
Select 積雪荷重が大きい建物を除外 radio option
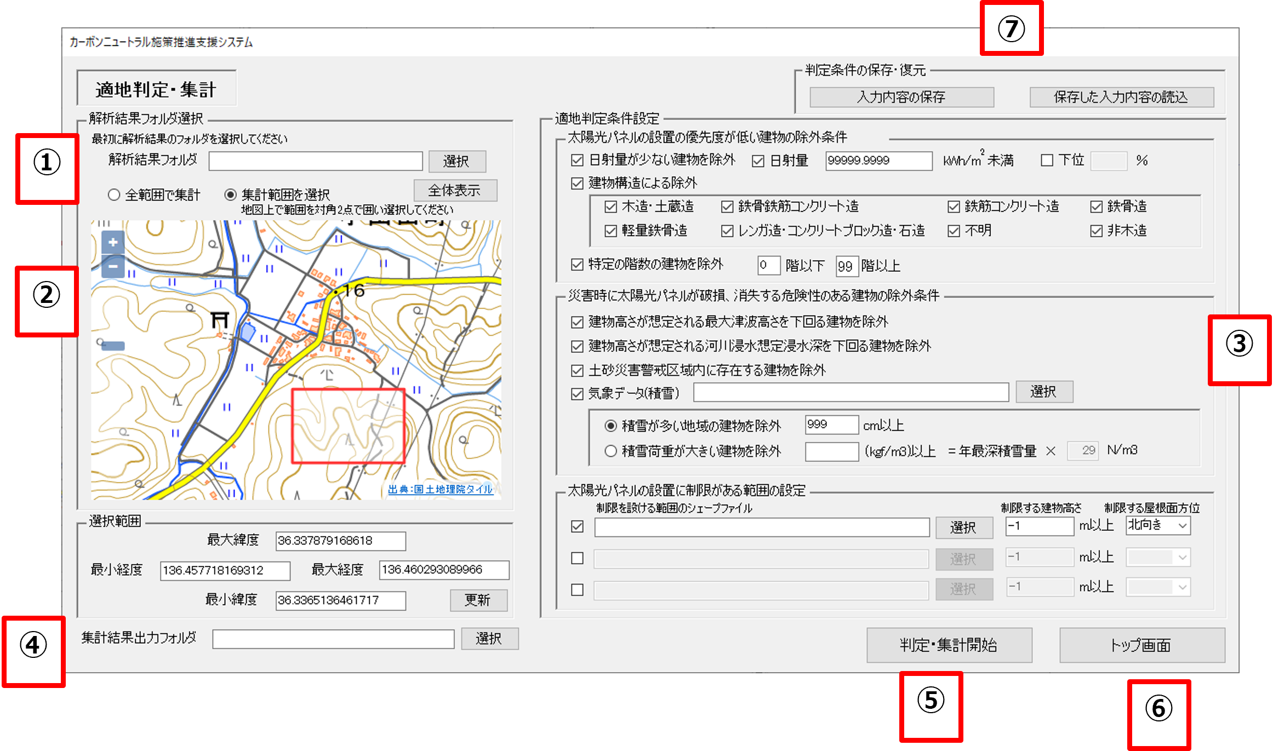[x=610, y=451]
